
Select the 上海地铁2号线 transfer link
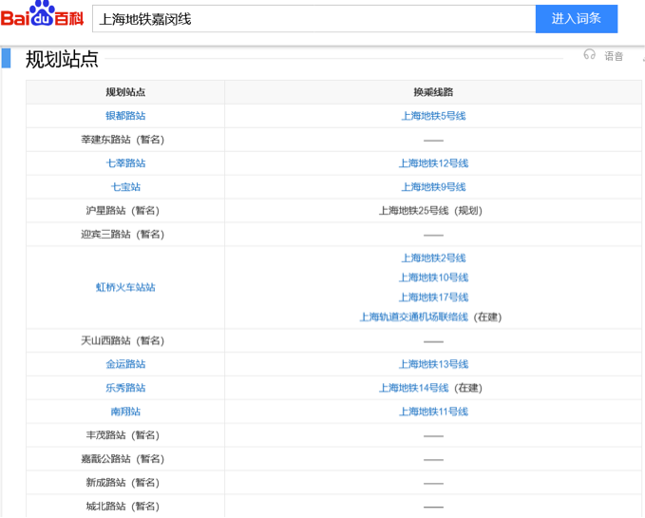433,258
